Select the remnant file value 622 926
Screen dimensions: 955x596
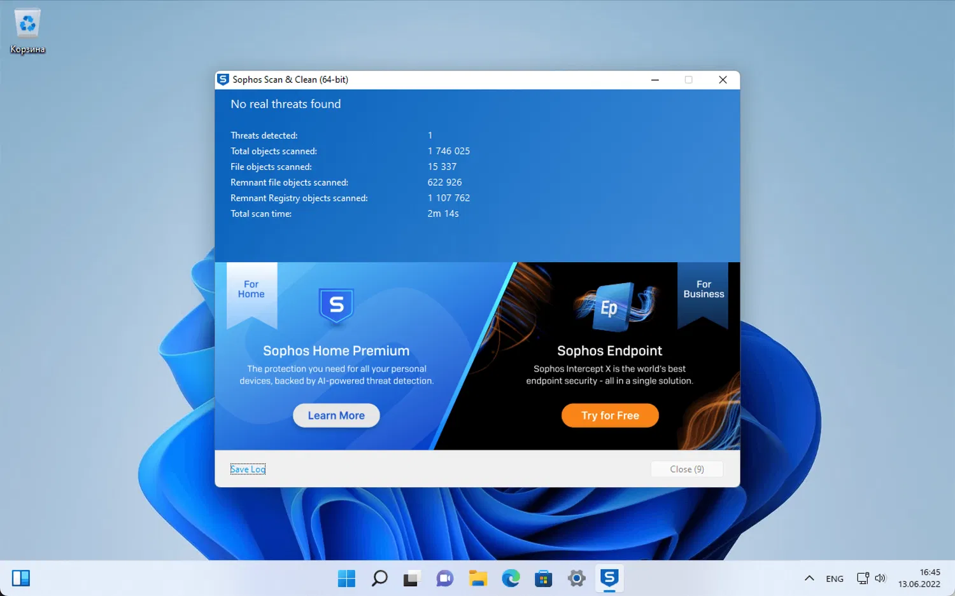[x=444, y=183]
